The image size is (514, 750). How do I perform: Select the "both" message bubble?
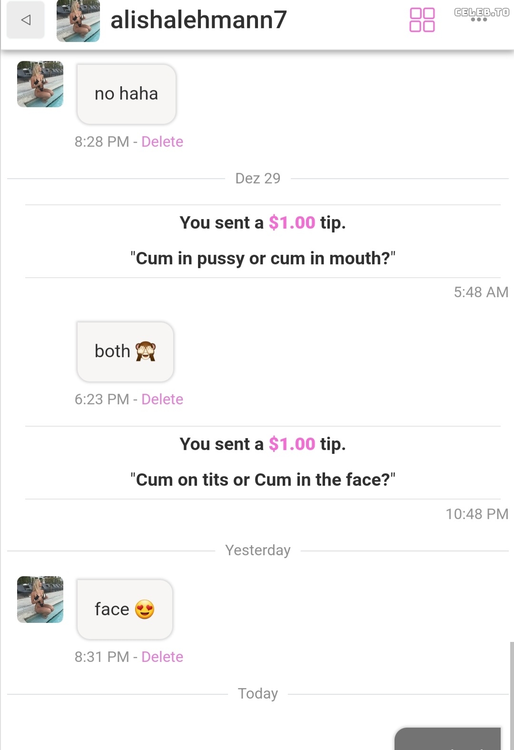pyautogui.click(x=125, y=351)
